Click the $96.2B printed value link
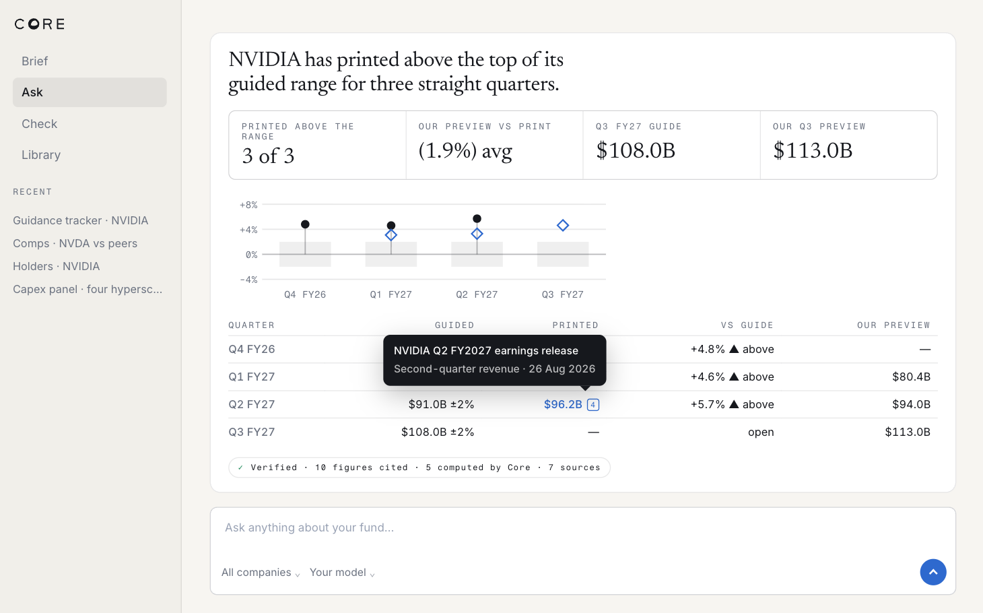The height and width of the screenshot is (613, 983). (563, 405)
